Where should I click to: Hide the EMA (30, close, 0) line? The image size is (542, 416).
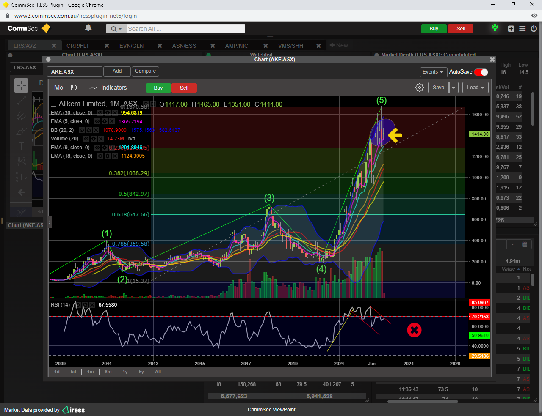coord(100,113)
